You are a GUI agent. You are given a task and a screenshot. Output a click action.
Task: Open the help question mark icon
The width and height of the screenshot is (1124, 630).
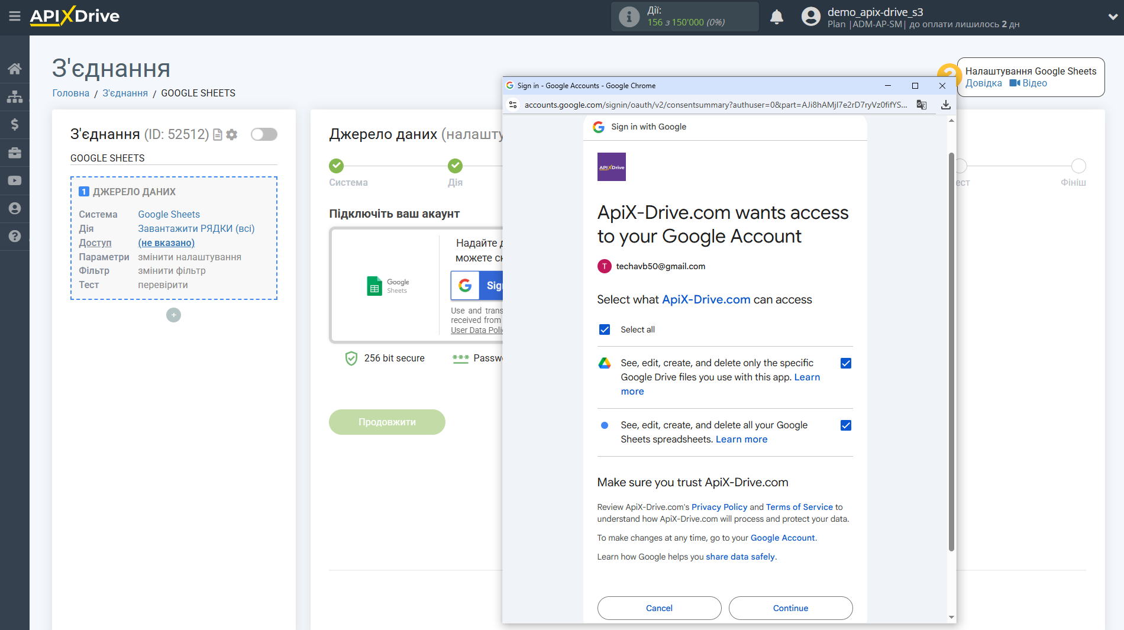pos(15,236)
